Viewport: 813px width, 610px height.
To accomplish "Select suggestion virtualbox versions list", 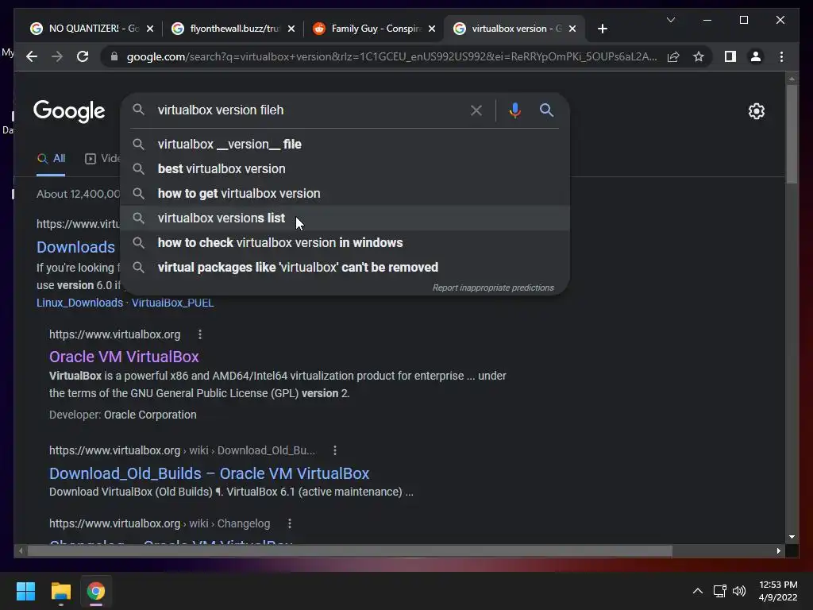I will tap(345, 218).
